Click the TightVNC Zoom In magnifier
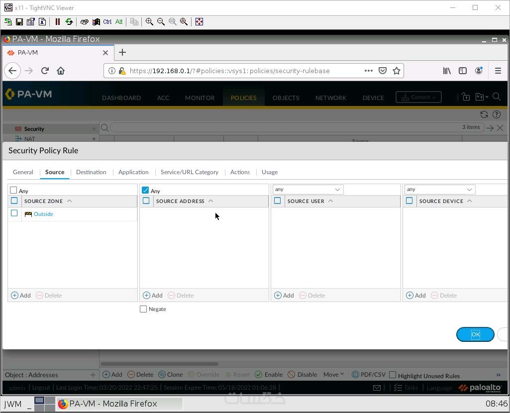510x413 pixels. click(x=150, y=22)
